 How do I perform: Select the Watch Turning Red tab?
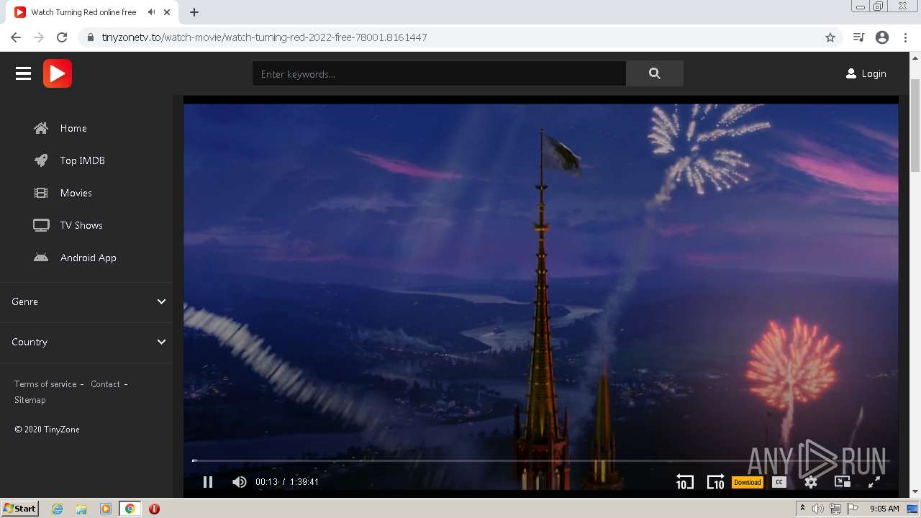pos(92,12)
